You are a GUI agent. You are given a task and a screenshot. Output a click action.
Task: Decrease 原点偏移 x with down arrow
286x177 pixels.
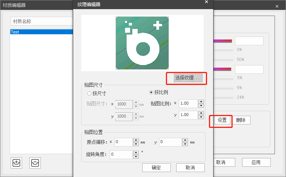(136, 144)
